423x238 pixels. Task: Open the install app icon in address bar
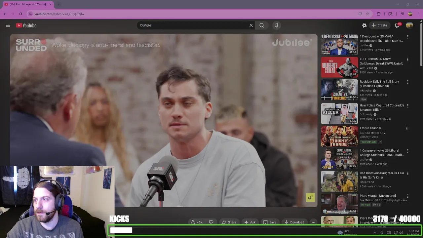click(x=360, y=14)
